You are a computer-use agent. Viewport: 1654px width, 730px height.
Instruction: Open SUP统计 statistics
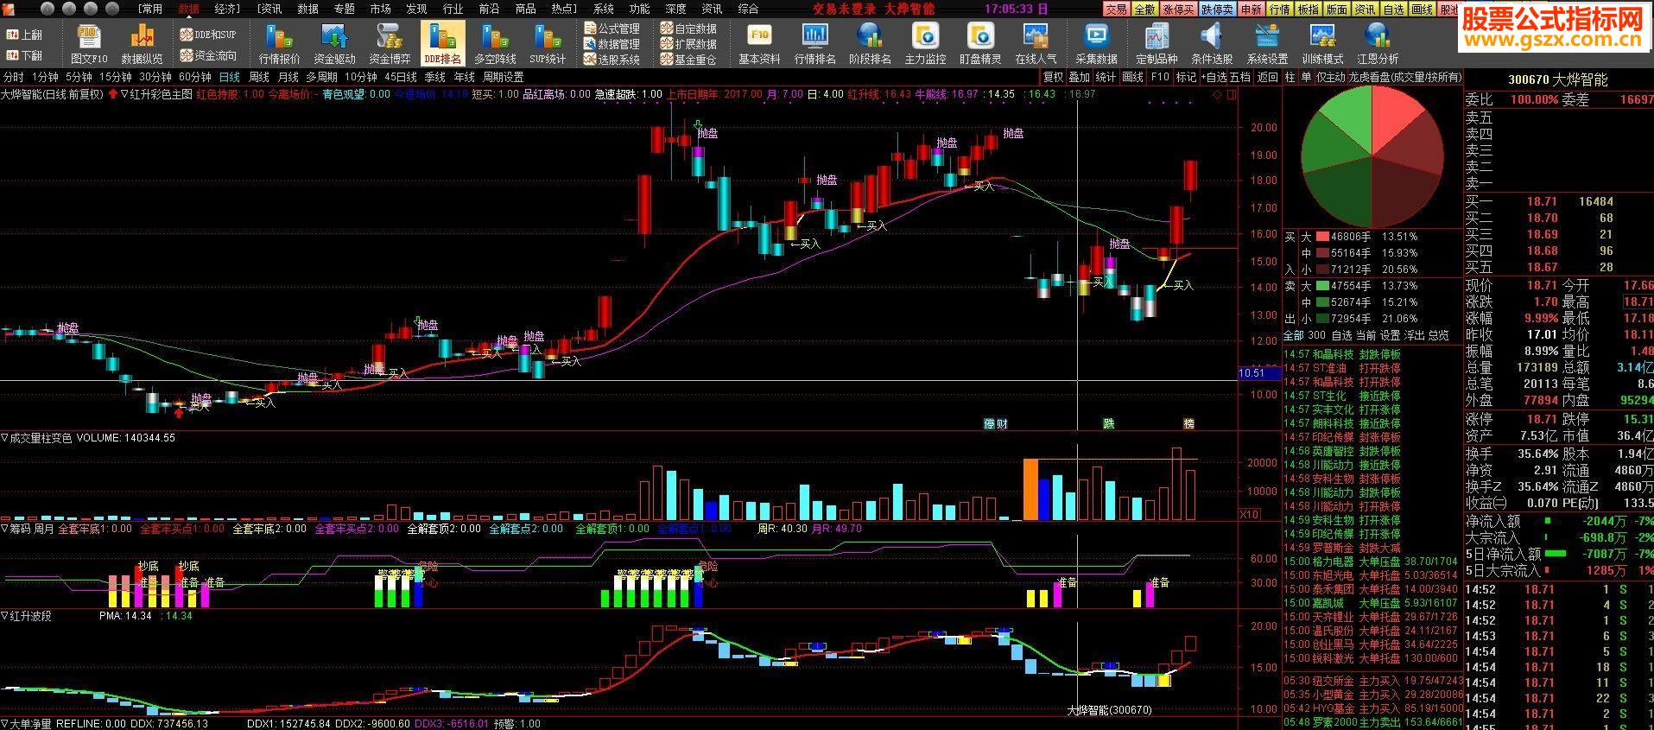[x=548, y=44]
